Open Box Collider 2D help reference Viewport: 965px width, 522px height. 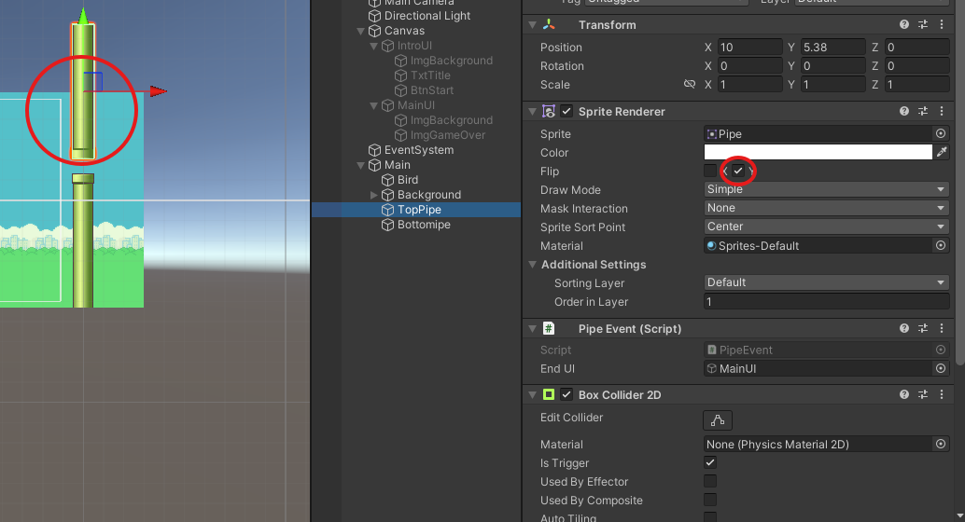(903, 394)
